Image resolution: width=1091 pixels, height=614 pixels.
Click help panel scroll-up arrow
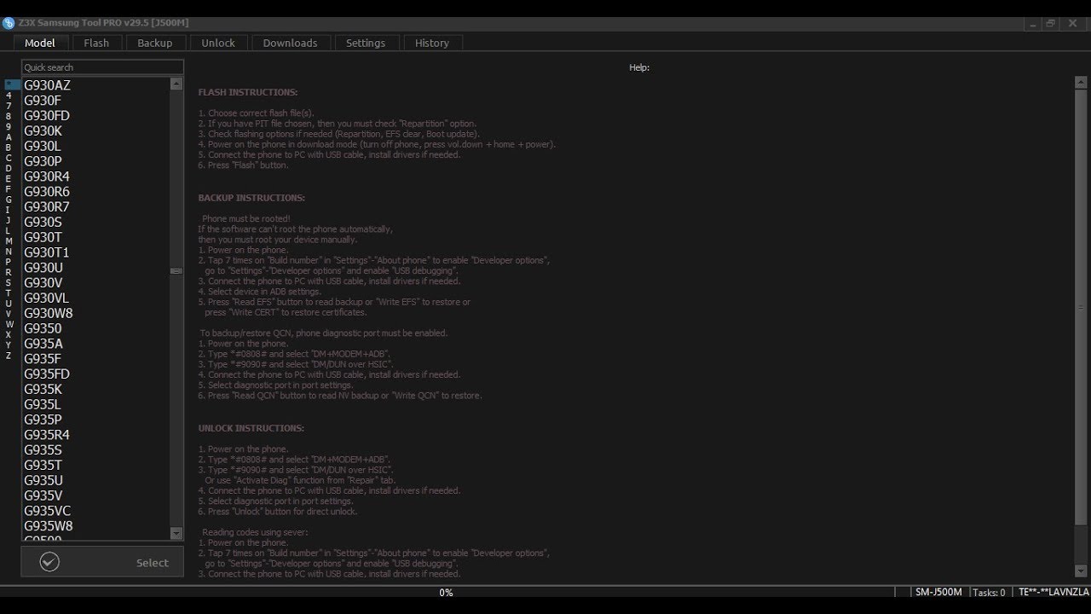(x=1081, y=83)
